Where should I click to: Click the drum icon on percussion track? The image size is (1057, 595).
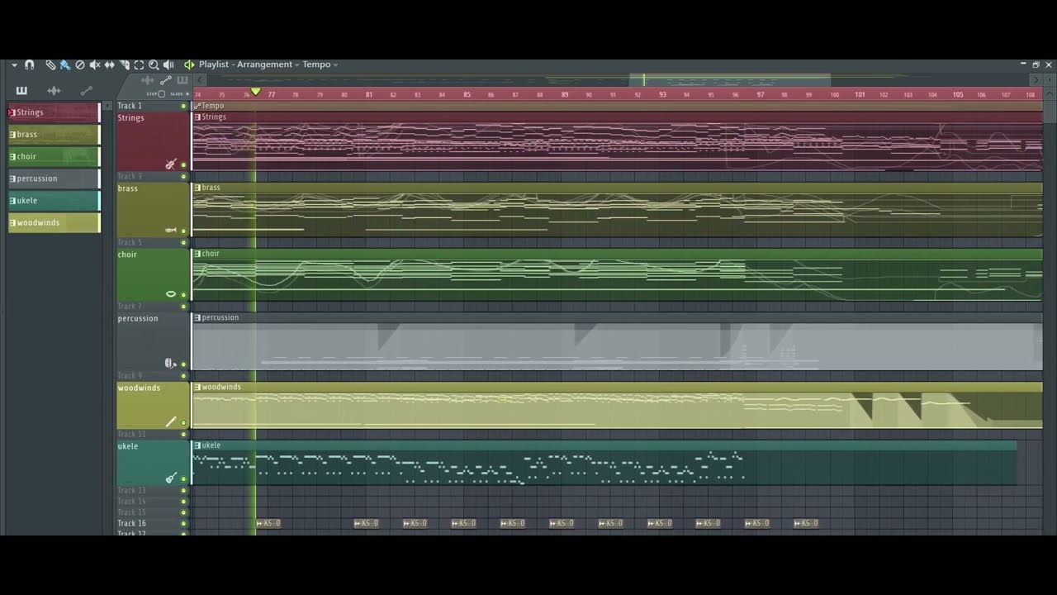coord(170,363)
